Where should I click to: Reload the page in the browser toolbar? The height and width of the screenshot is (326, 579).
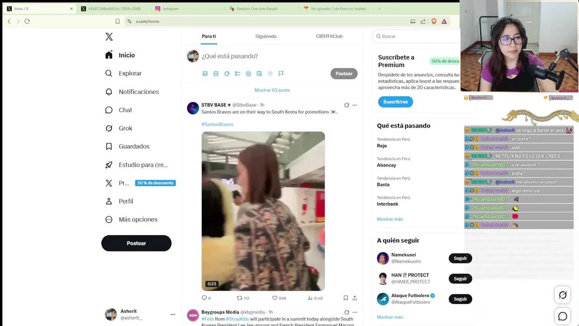27,21
